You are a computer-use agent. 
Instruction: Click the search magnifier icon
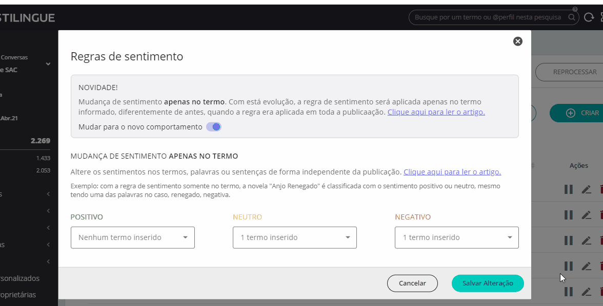pos(571,17)
